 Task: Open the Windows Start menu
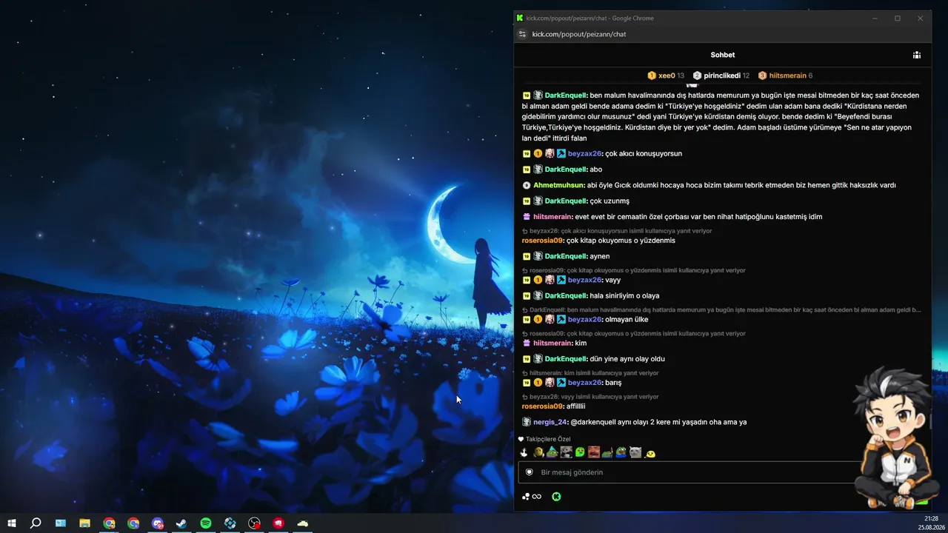(x=12, y=523)
